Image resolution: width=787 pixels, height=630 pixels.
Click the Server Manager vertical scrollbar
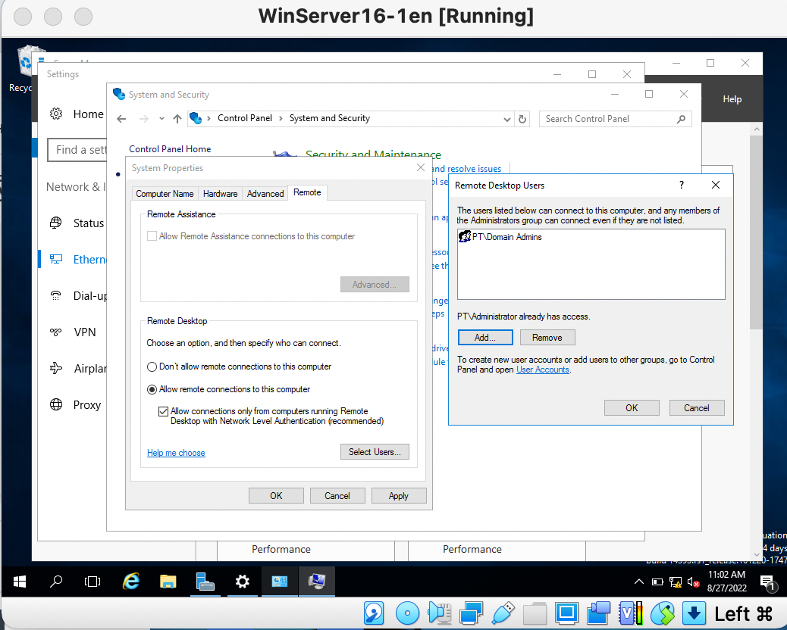757,232
